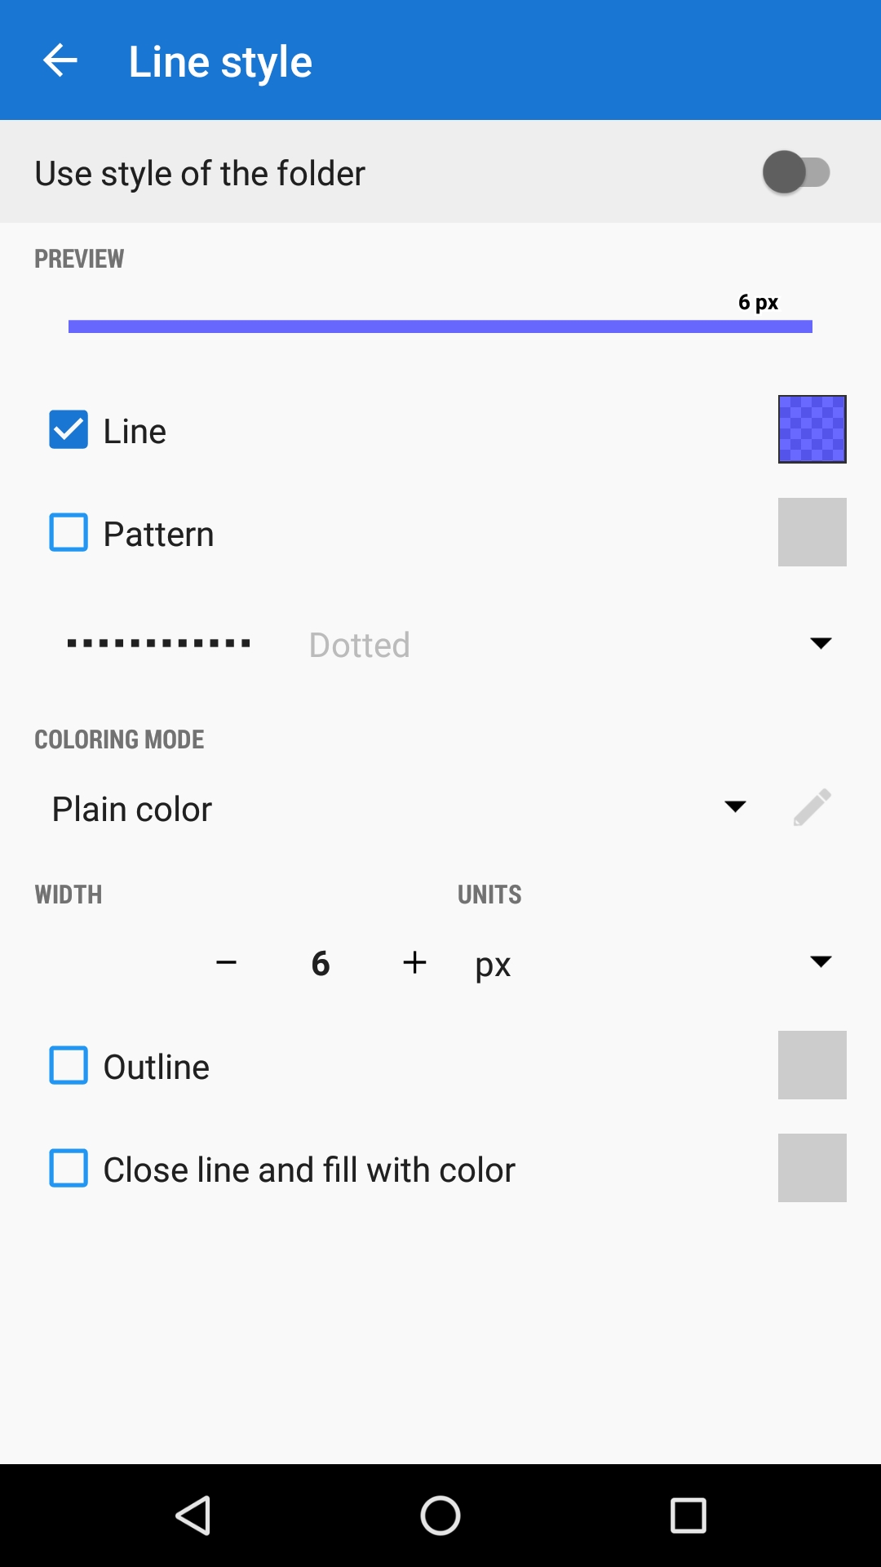Open the Pattern color swatch
Image resolution: width=881 pixels, height=1567 pixels.
[x=812, y=532]
